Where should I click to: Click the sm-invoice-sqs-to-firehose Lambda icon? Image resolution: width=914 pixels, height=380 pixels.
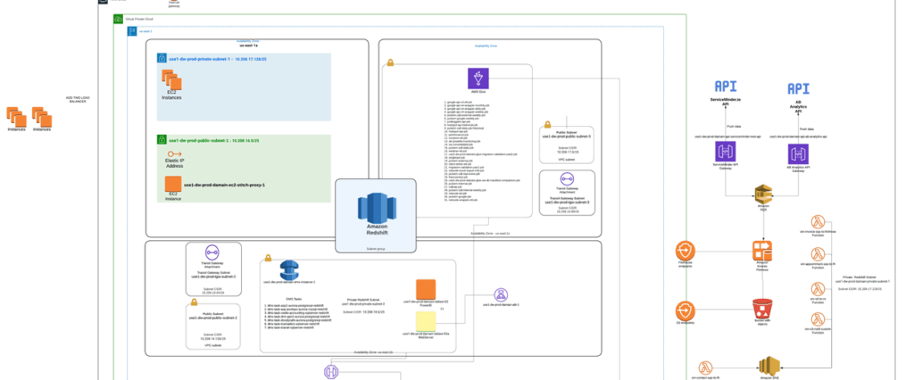[818, 221]
